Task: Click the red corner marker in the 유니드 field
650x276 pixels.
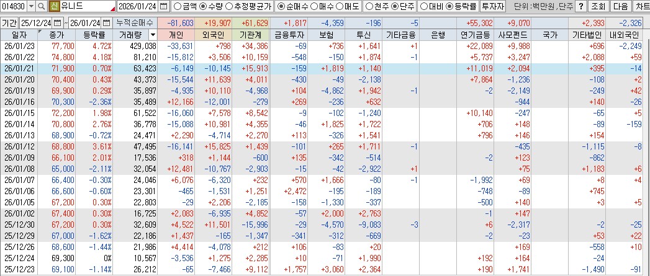Action: (x=113, y=9)
